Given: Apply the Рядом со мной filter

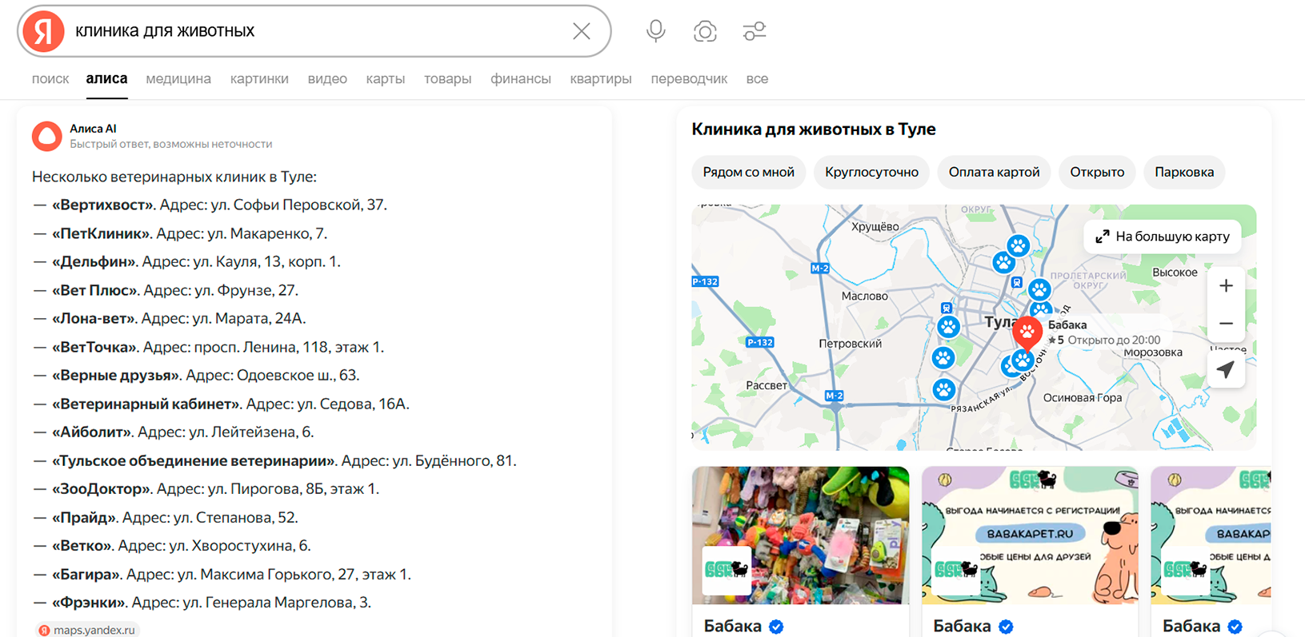Looking at the screenshot, I should coord(748,172).
